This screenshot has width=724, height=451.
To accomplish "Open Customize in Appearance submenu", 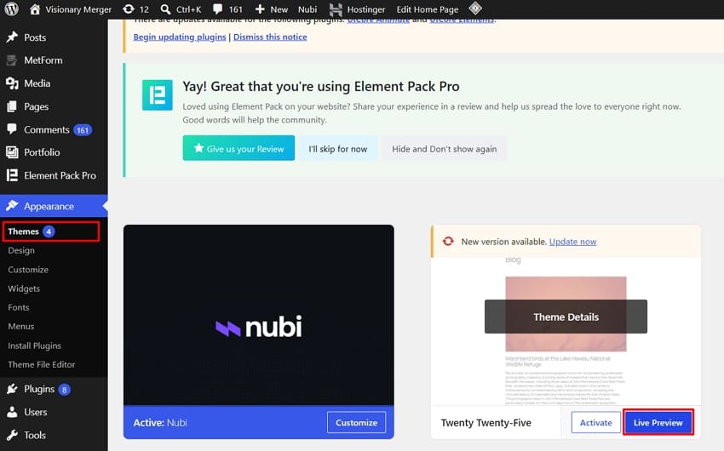I will pyautogui.click(x=28, y=269).
